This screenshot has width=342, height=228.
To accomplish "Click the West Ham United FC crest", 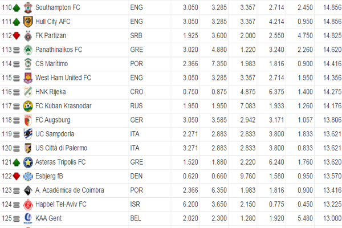I will (x=27, y=78).
